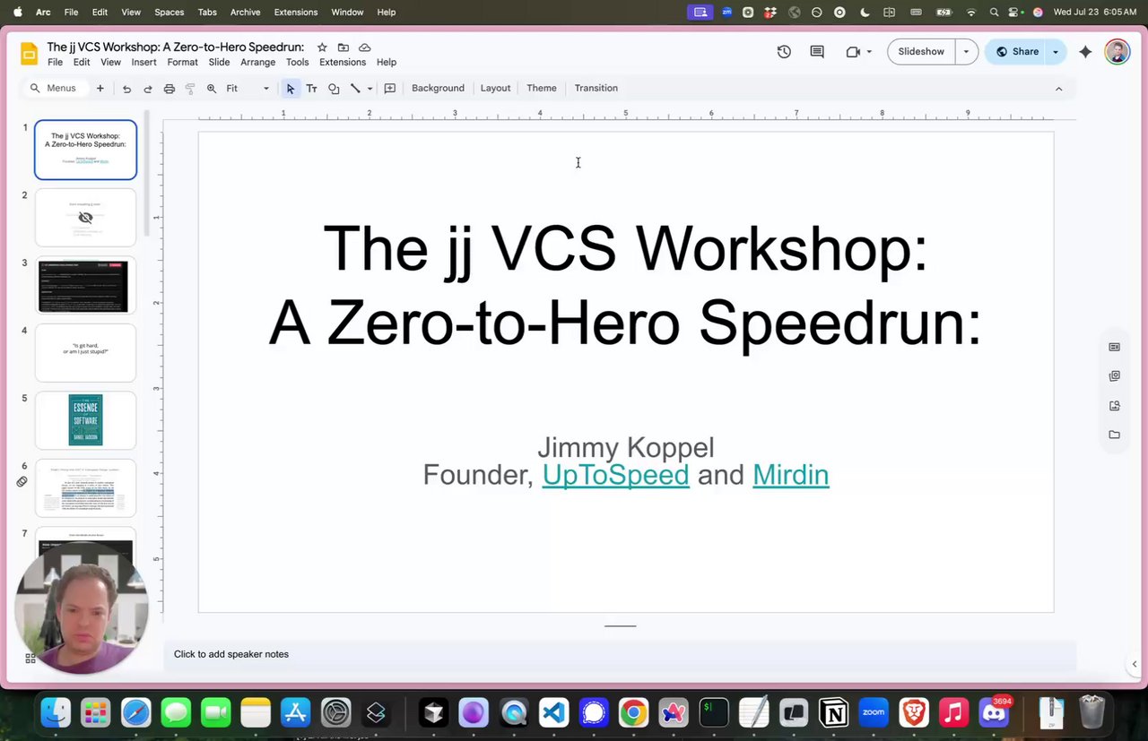Open the Format menu

coord(182,63)
